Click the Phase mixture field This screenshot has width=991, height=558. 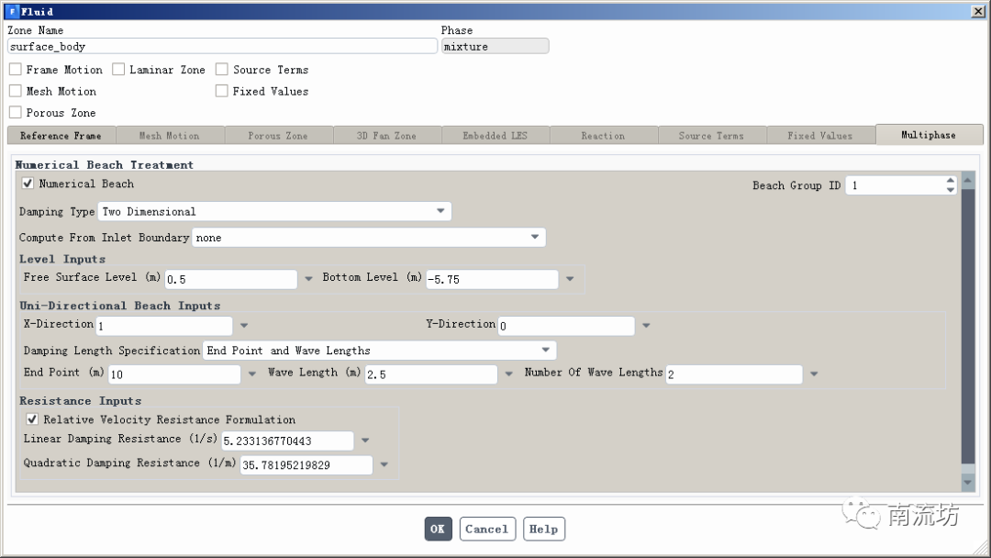click(x=495, y=46)
